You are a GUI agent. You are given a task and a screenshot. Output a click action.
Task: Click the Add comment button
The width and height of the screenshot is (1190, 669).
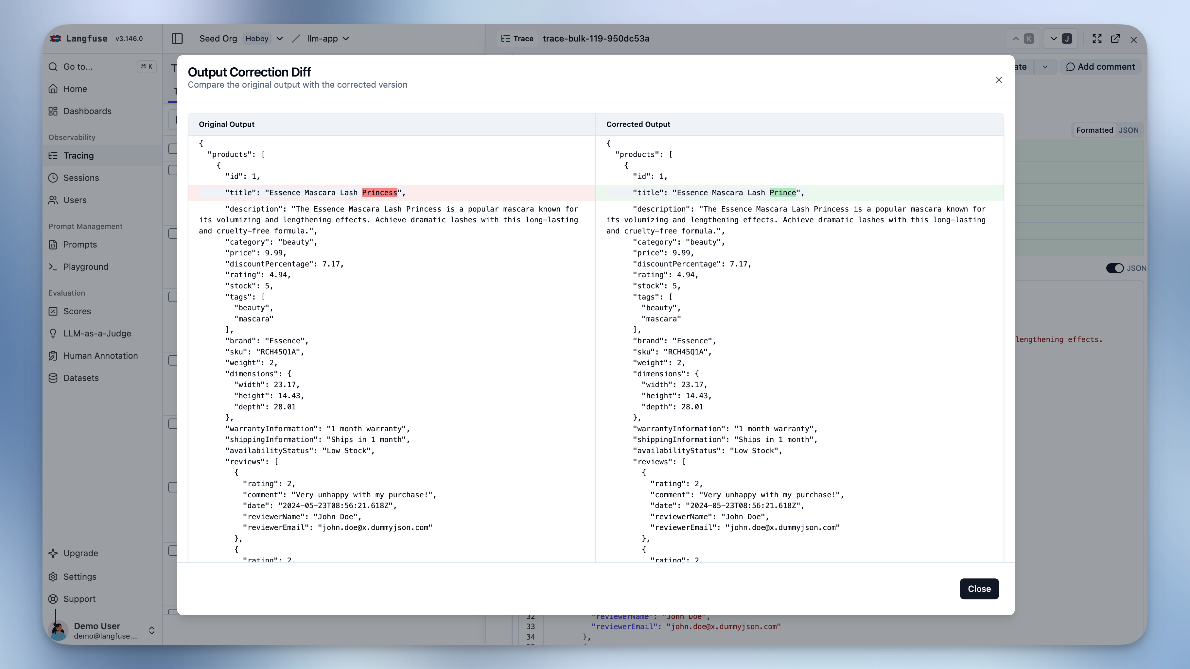pos(1101,66)
